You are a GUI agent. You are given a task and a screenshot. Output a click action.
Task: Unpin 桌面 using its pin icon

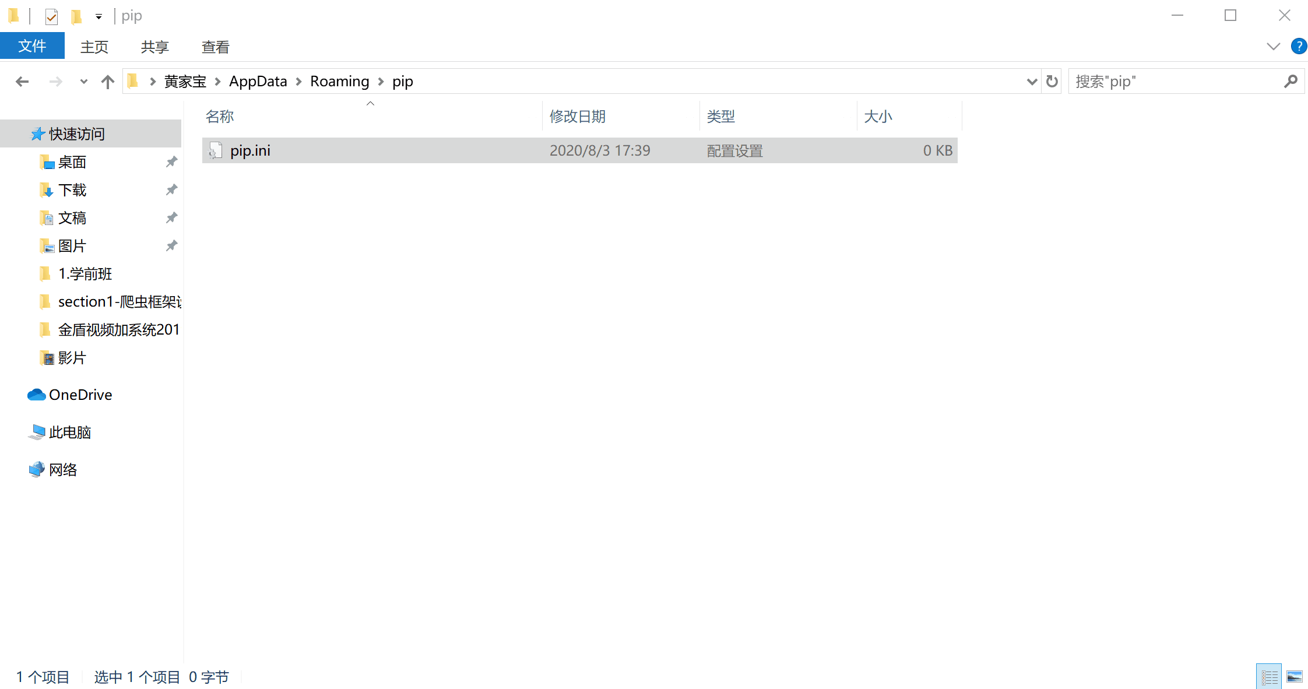[x=171, y=162]
